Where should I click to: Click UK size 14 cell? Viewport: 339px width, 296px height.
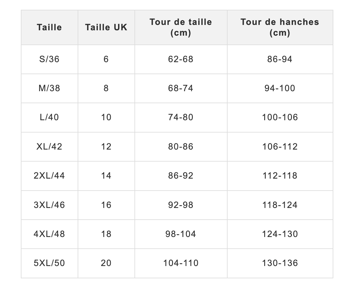coord(106,176)
